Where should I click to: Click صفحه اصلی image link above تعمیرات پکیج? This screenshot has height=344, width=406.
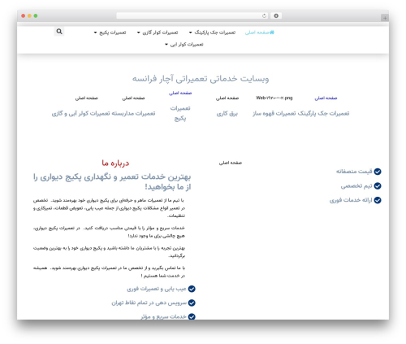(180, 93)
